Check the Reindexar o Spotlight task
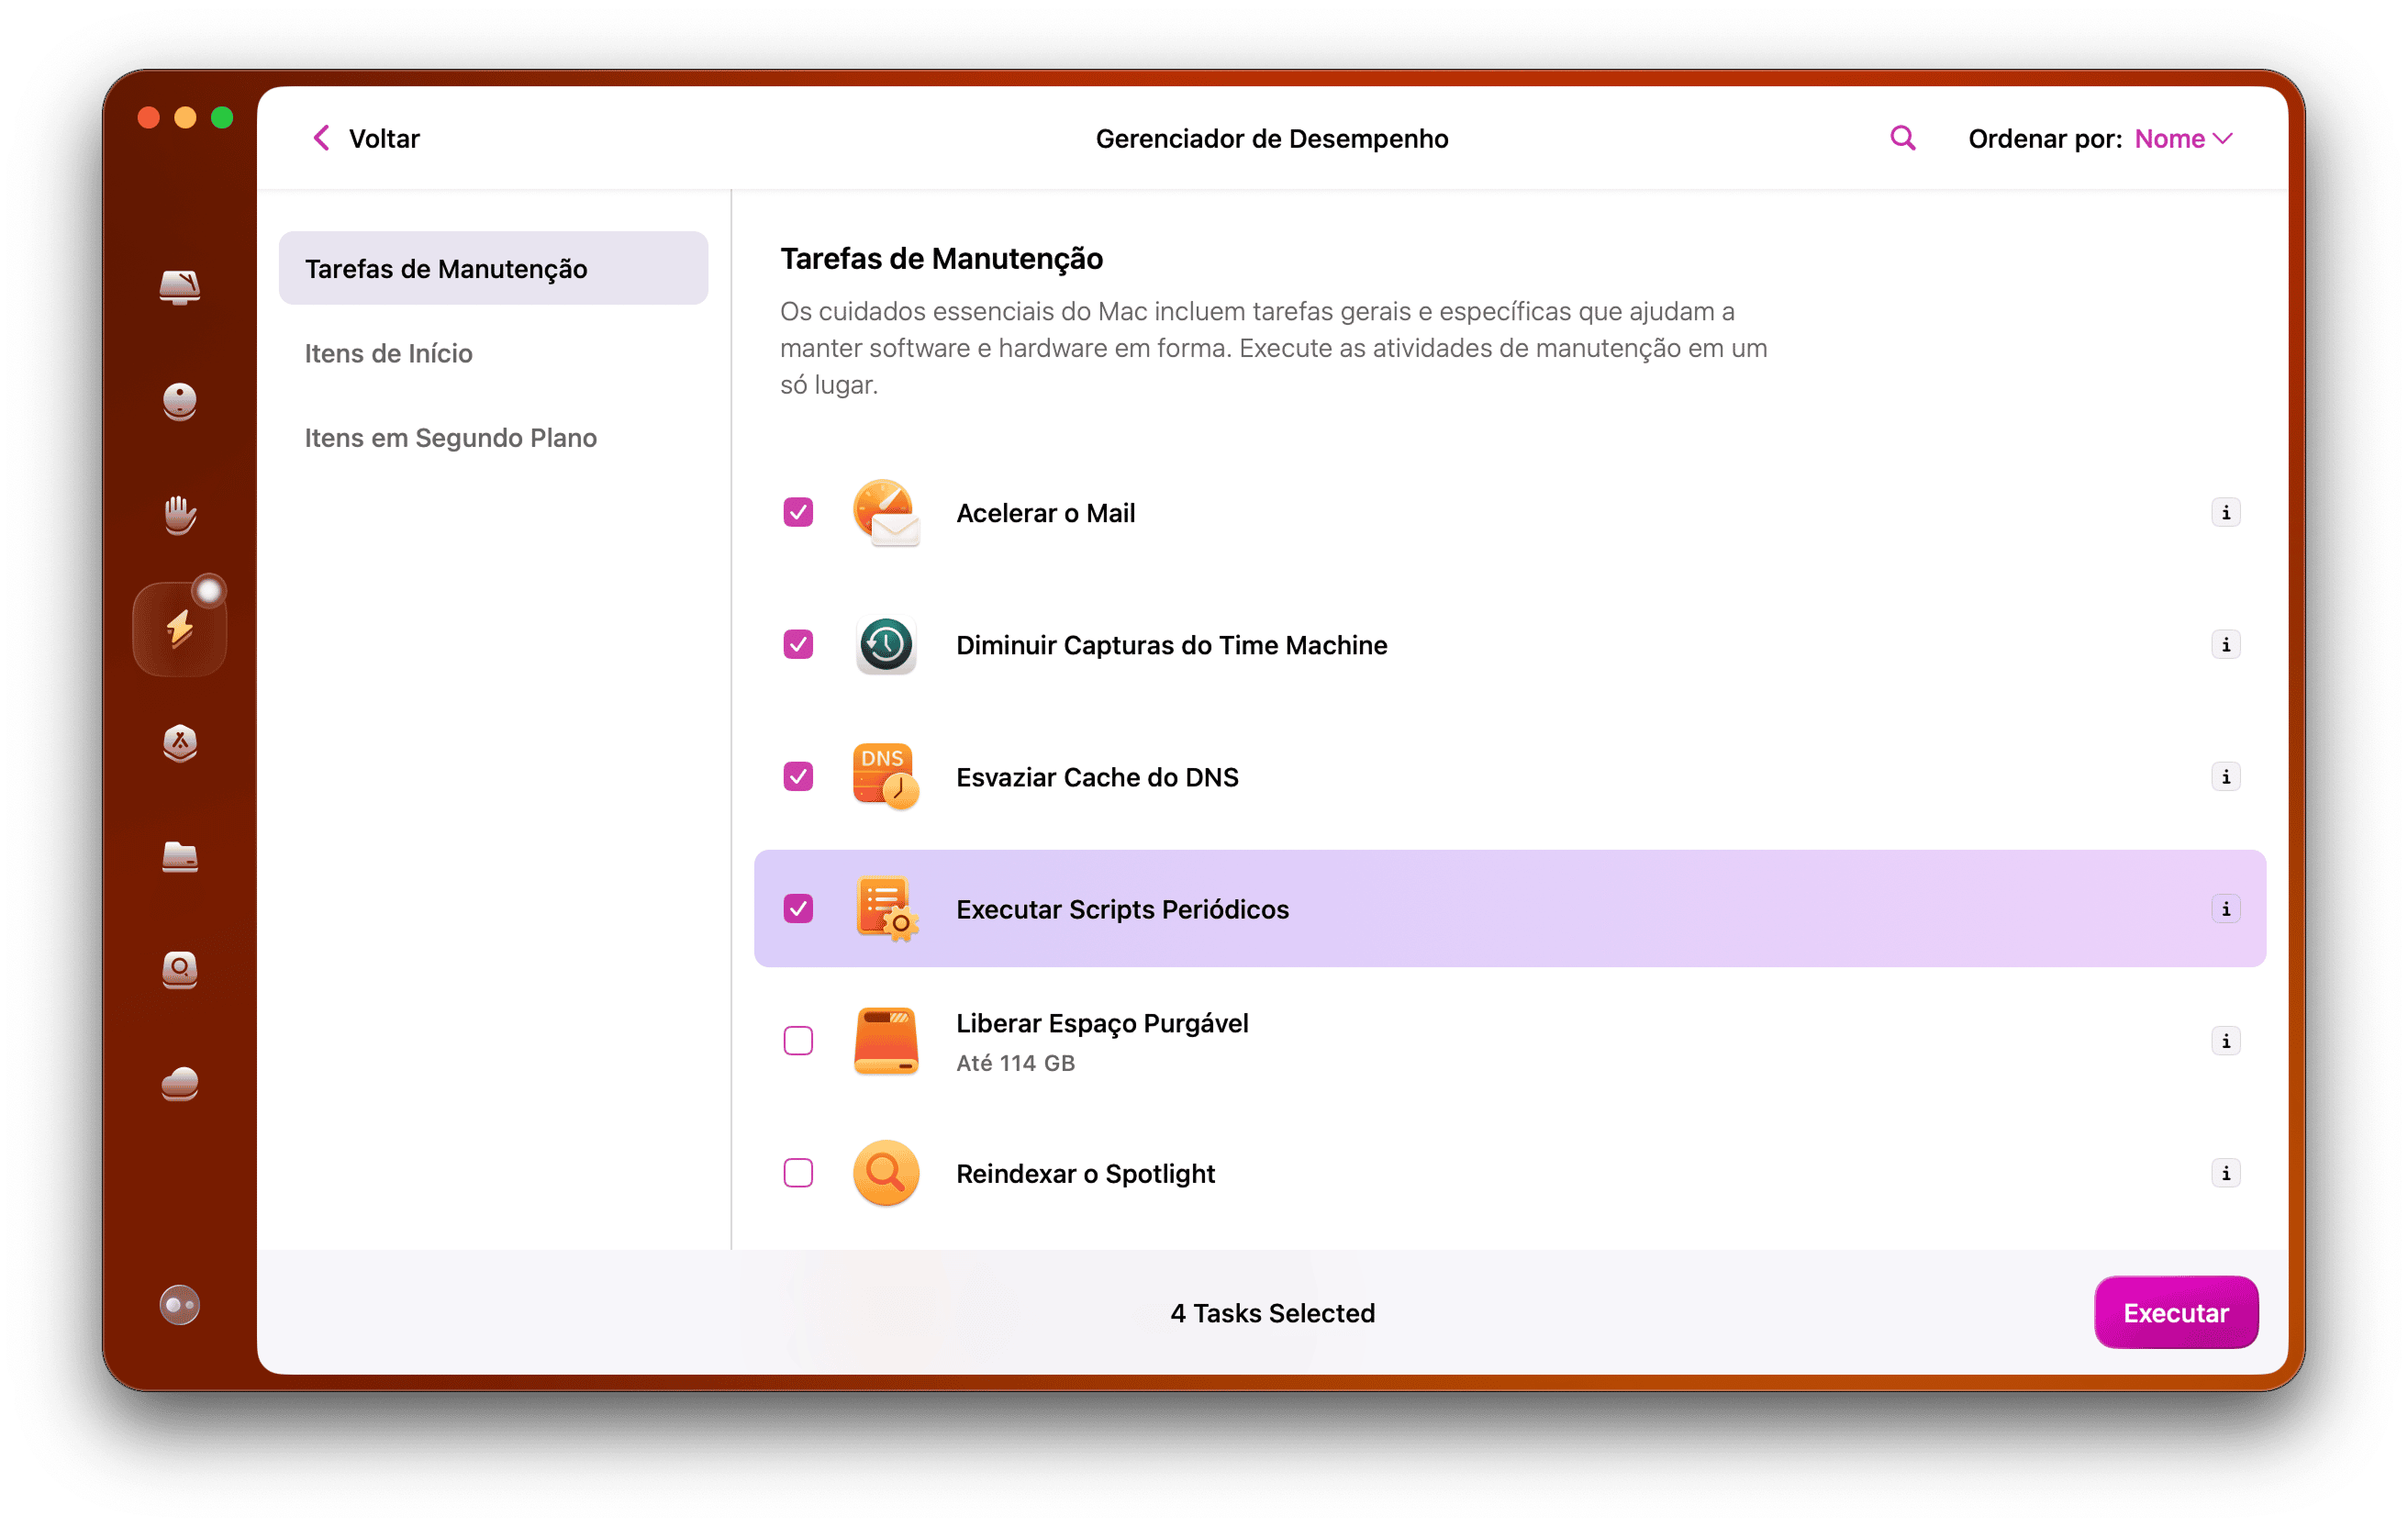The height and width of the screenshot is (1527, 2408). tap(798, 1173)
